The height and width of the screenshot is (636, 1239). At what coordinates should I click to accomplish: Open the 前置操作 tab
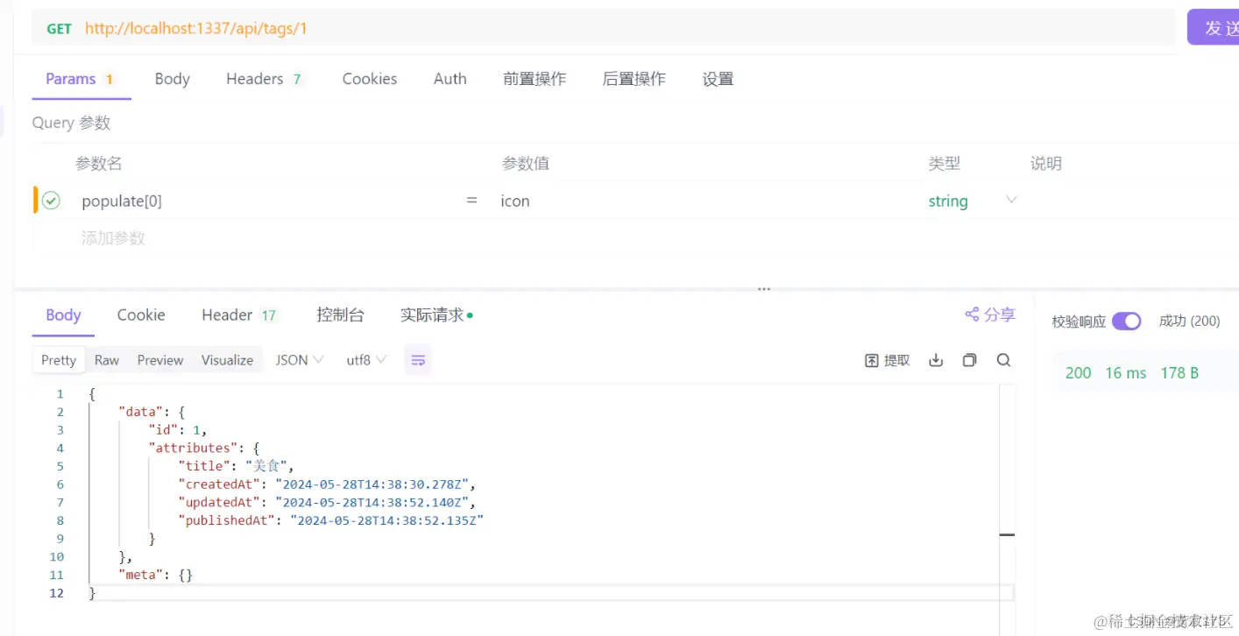(535, 79)
